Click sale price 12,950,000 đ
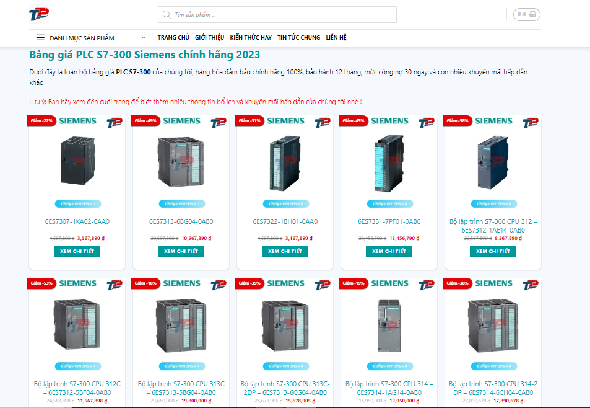The height and width of the screenshot is (408, 590). coord(404,401)
